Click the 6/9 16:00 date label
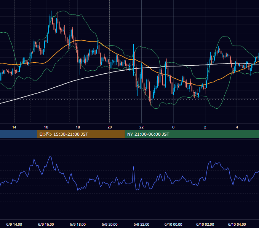 (46, 224)
